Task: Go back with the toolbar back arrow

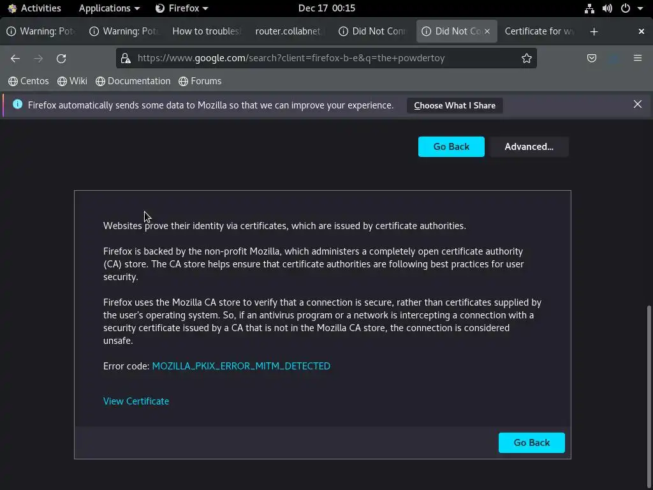Action: point(15,58)
